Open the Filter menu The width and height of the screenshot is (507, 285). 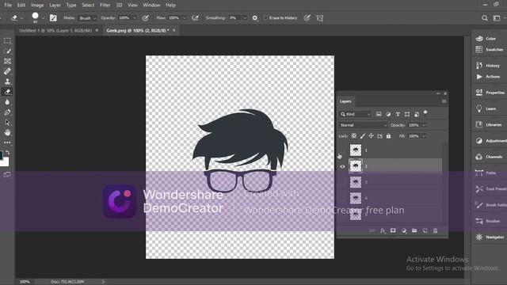(x=105, y=6)
